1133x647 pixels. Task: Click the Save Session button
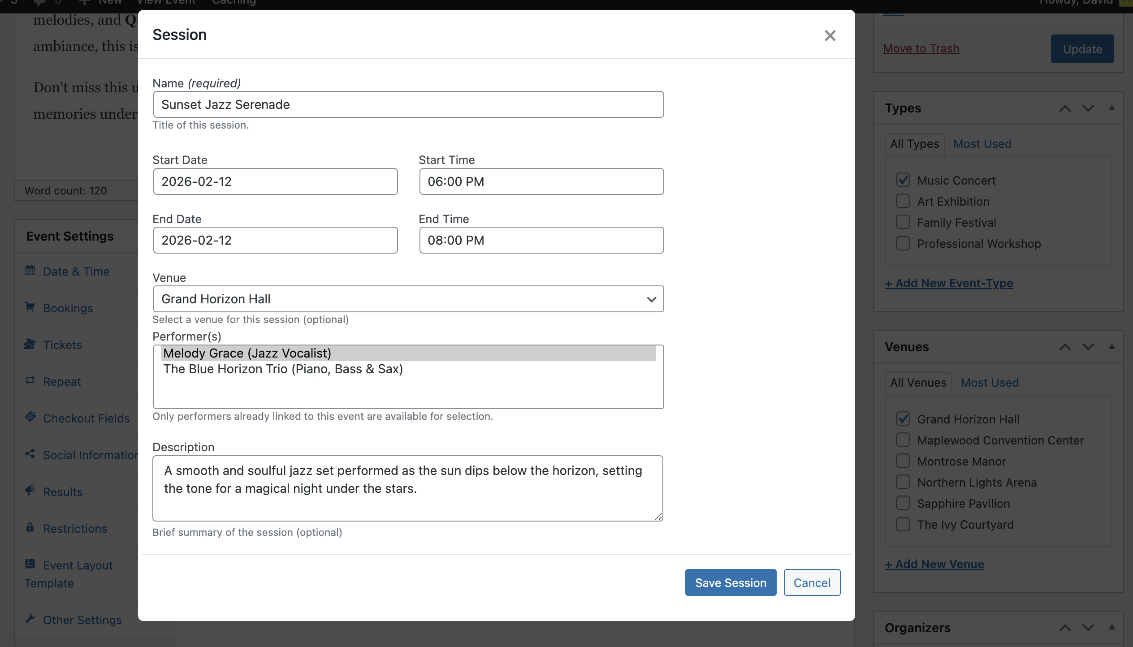pyautogui.click(x=731, y=582)
